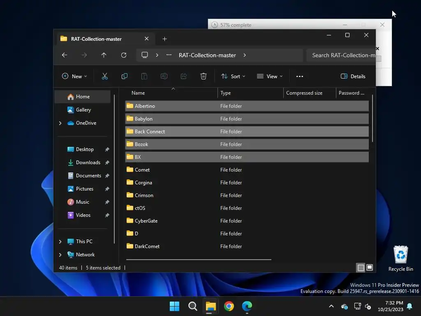
Task: Click the Cut scissors icon
Action: click(105, 76)
